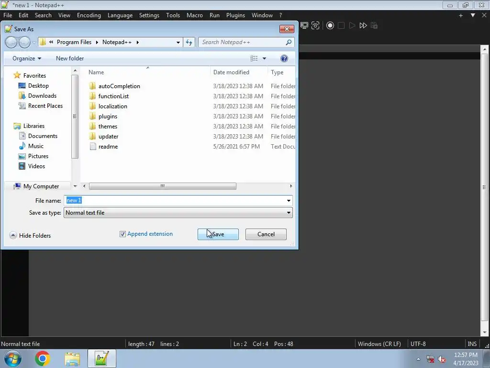Expand the Organize dropdown menu
The width and height of the screenshot is (490, 368).
click(x=27, y=58)
